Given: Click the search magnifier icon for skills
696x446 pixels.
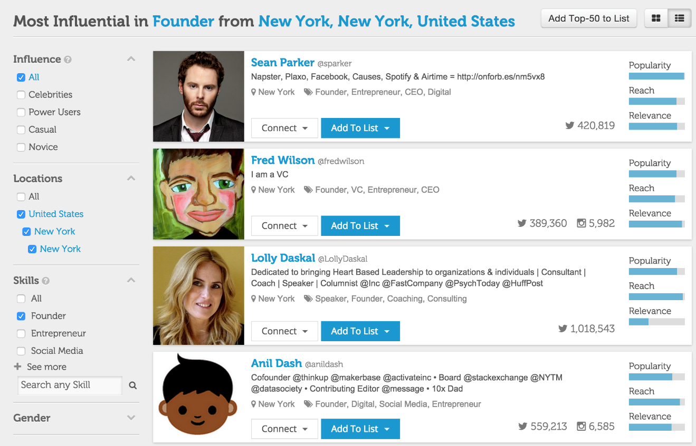Looking at the screenshot, I should [x=133, y=385].
